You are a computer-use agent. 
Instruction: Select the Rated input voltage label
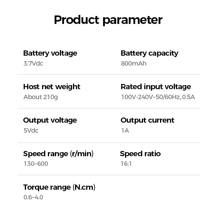click(156, 87)
